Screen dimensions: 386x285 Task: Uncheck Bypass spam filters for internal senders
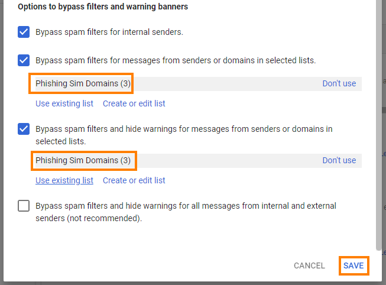[24, 32]
